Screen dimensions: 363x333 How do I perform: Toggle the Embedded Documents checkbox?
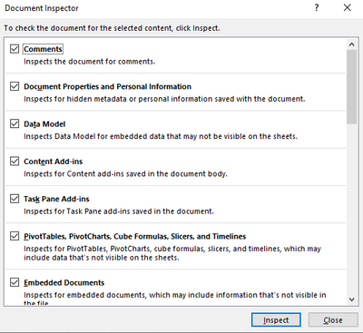(15, 282)
